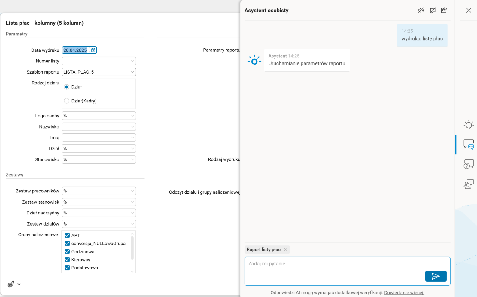Select the Dział(Kadry) radio option
This screenshot has height=297, width=477.
(67, 101)
